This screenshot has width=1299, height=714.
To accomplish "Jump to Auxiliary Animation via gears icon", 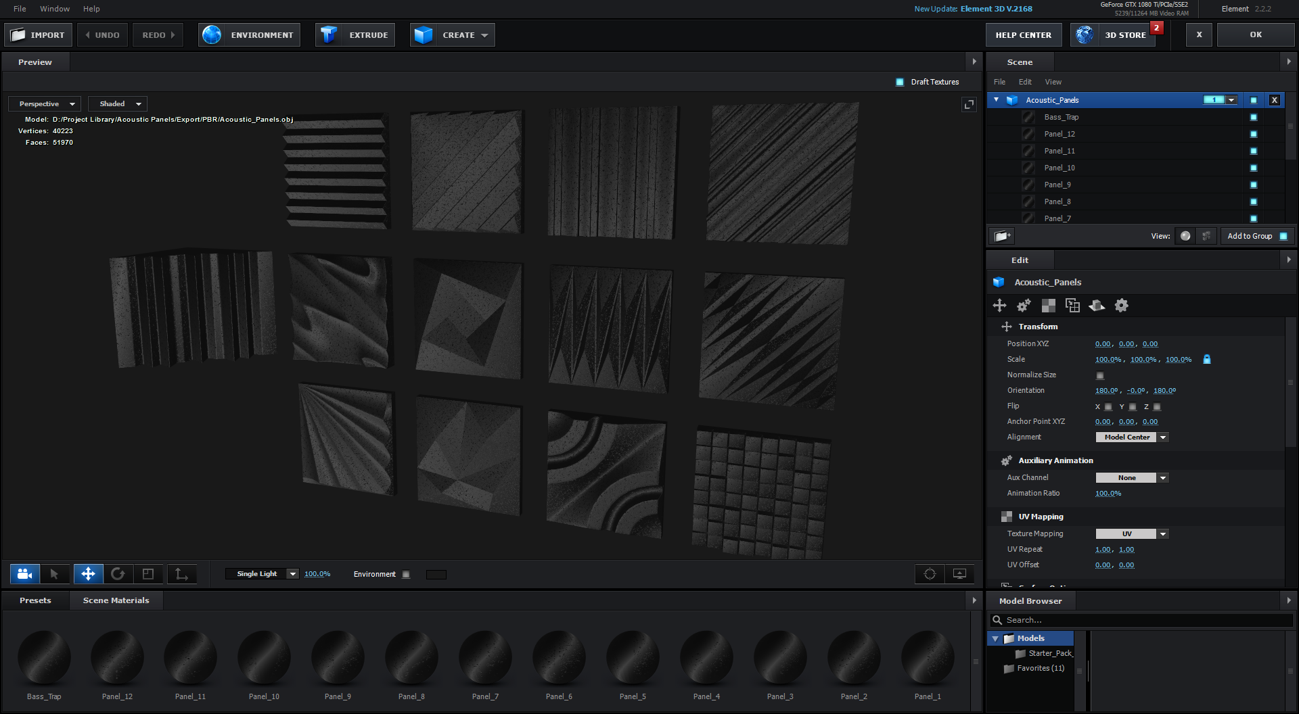I will click(1024, 306).
